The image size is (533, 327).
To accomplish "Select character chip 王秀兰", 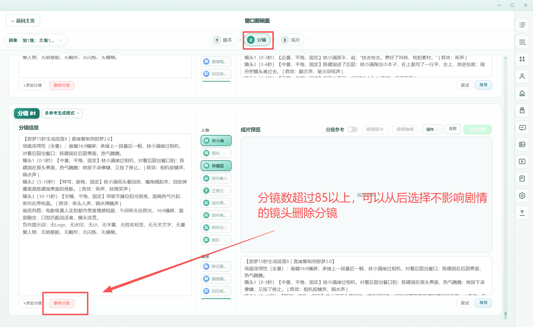I will [x=216, y=191].
